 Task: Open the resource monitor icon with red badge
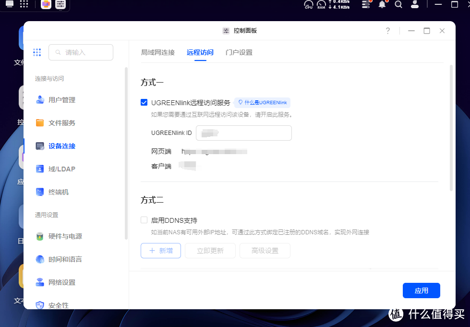click(x=365, y=5)
